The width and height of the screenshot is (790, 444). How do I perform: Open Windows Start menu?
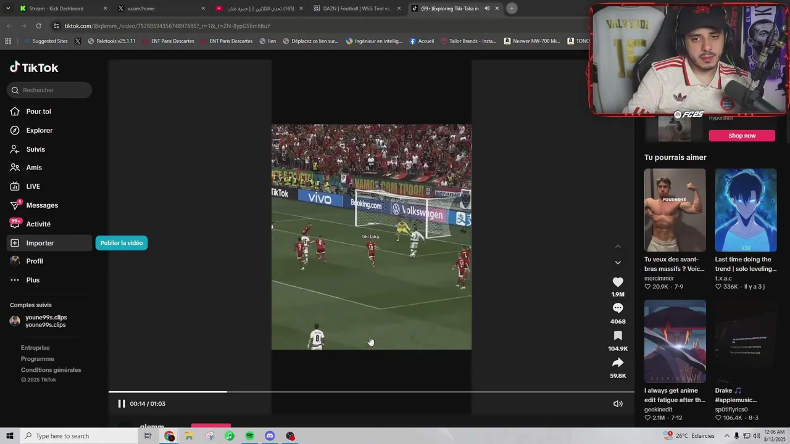(9, 436)
